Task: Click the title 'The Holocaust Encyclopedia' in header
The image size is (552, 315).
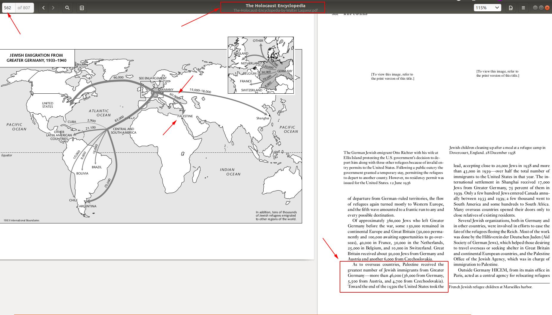Action: 275,5
